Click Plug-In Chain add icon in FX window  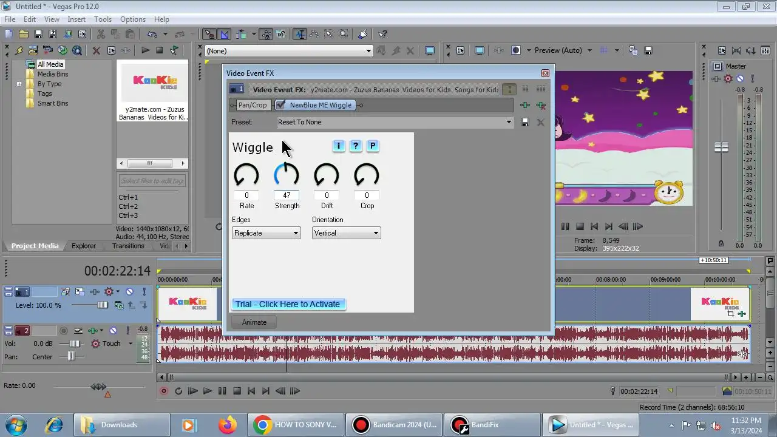[525, 105]
